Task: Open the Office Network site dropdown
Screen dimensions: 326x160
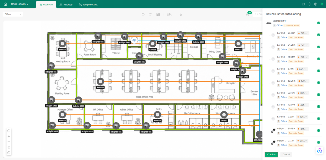Action: pyautogui.click(x=20, y=4)
